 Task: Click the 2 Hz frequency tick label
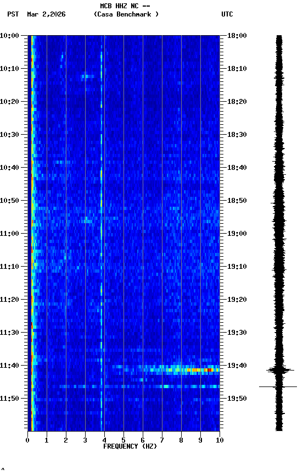[x=66, y=440]
